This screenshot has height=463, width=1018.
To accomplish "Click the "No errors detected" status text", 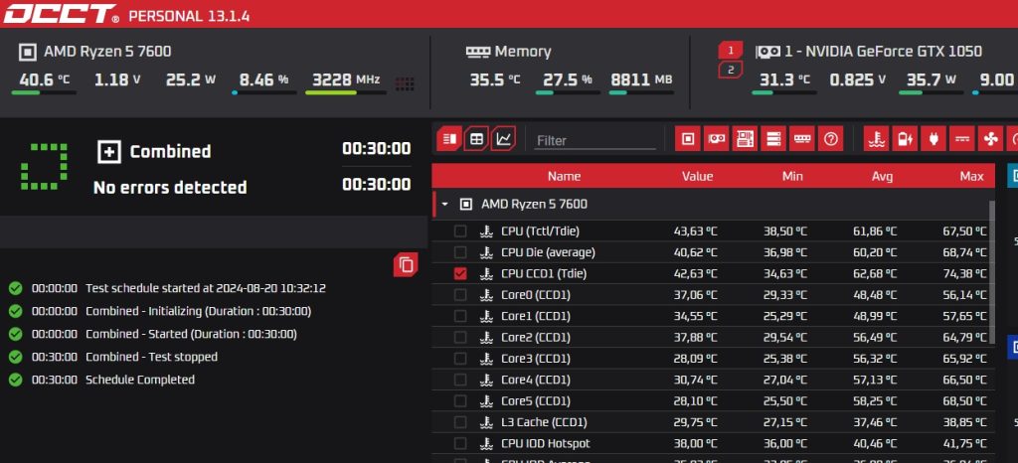I will click(170, 188).
